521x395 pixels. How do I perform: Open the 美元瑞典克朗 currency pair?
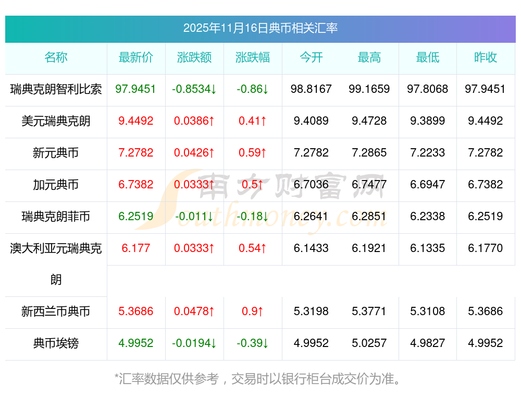pos(56,121)
